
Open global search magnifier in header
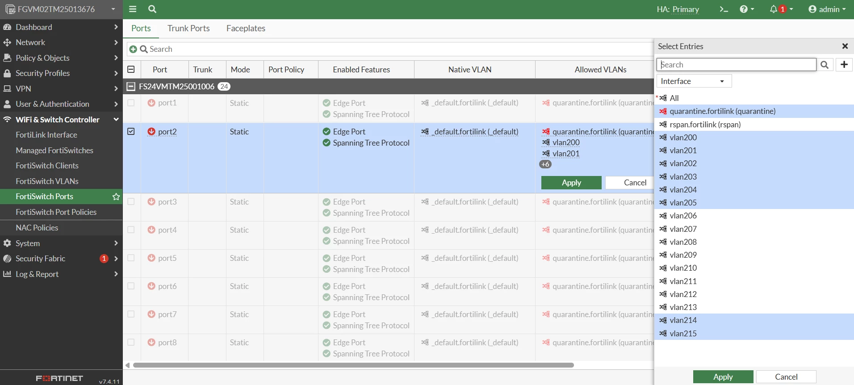pyautogui.click(x=152, y=9)
